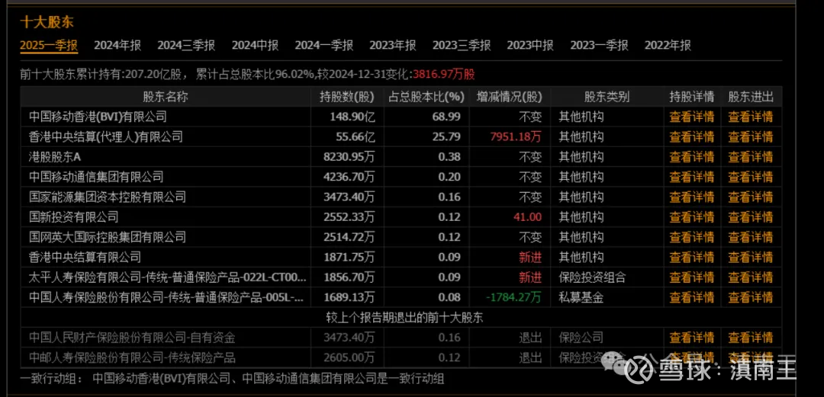Screen dimensions: 824x397
Task: Open the 2024三季报 tab
Action: coord(186,45)
